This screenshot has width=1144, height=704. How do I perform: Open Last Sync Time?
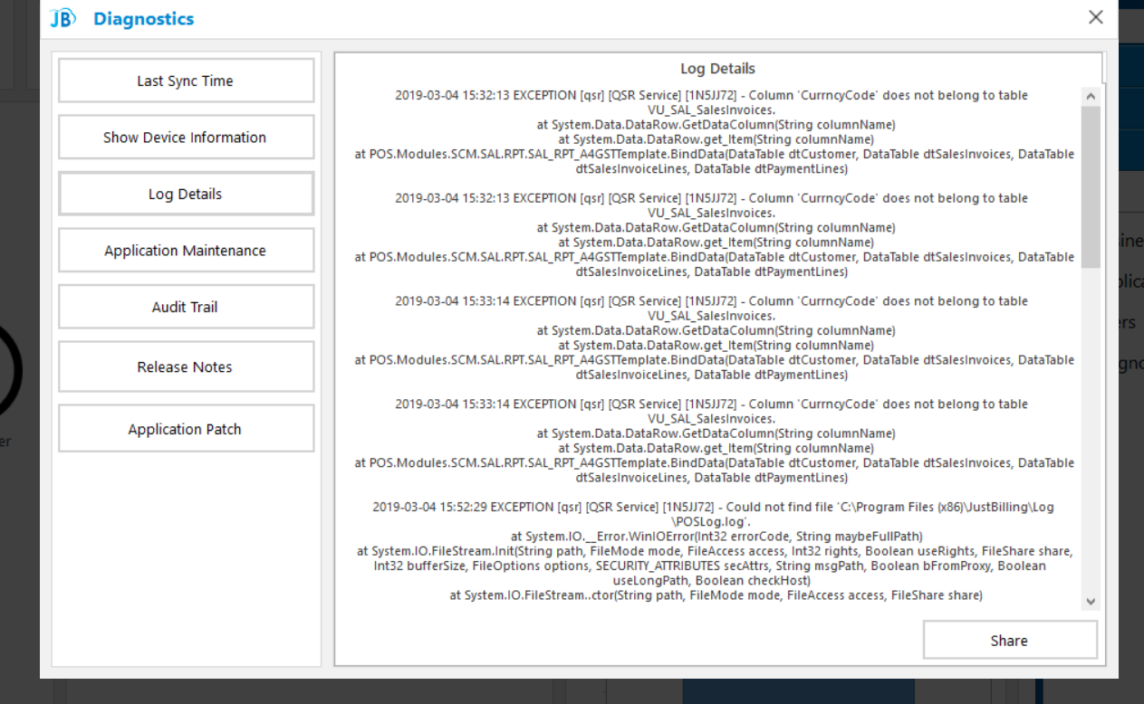coord(187,81)
